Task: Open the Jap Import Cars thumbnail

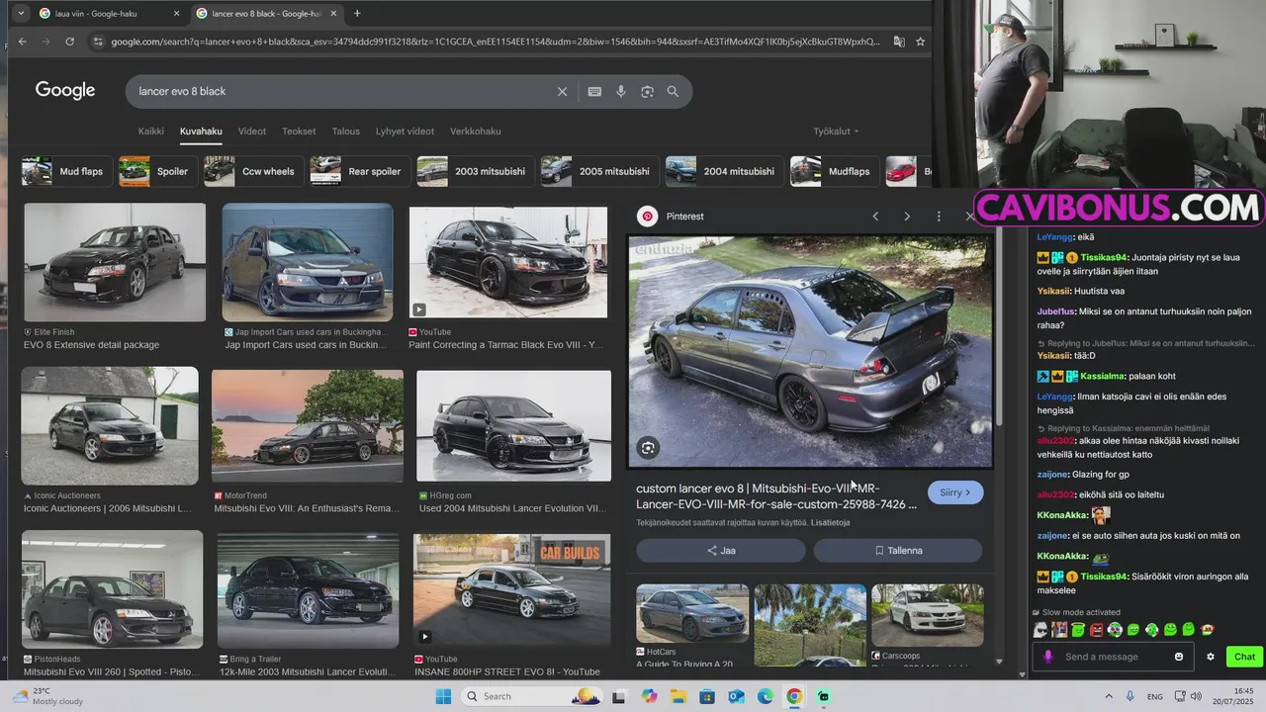Action: (x=308, y=262)
